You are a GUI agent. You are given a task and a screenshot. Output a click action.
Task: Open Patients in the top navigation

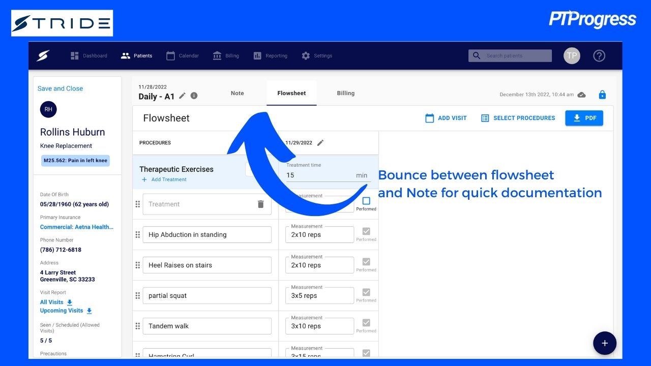coord(137,56)
